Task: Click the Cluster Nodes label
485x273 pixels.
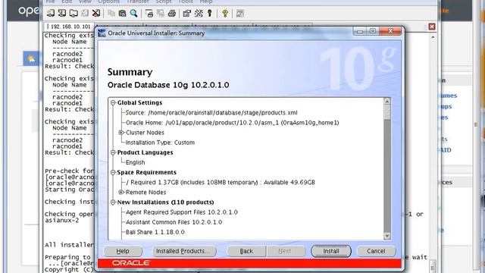Action: 145,133
